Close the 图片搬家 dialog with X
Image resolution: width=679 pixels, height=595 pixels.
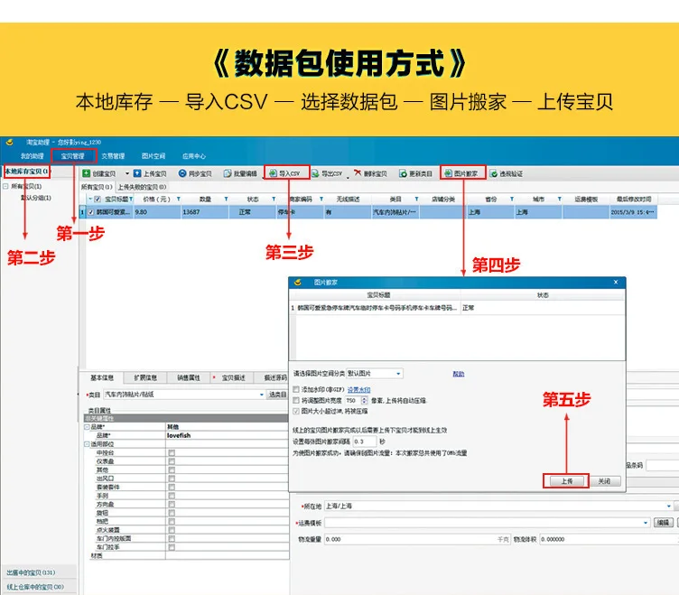[616, 282]
